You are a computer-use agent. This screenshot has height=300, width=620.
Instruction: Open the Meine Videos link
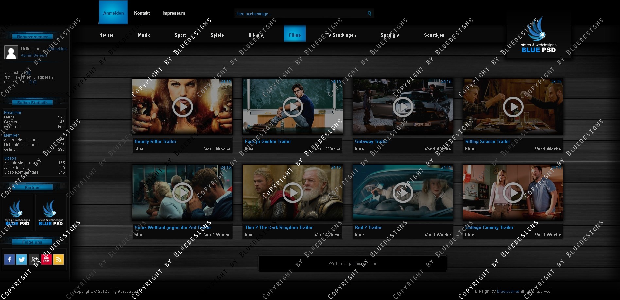click(20, 82)
